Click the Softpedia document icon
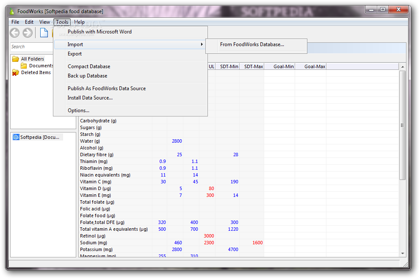The image size is (420, 279). click(16, 137)
